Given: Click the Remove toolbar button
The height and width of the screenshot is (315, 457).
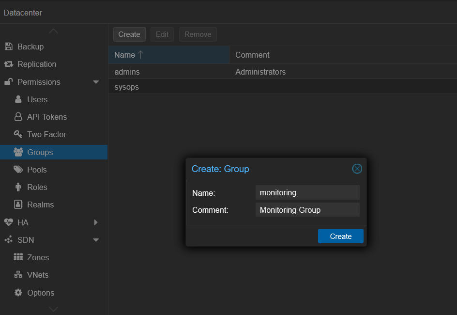Looking at the screenshot, I should [x=198, y=34].
